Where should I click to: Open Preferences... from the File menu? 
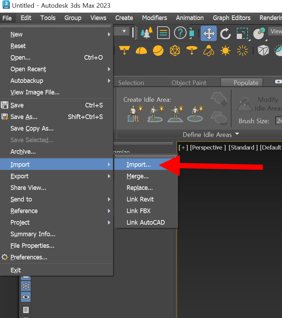[x=56, y=257]
